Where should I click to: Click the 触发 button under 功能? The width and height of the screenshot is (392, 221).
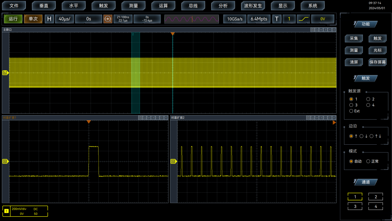tap(377, 38)
